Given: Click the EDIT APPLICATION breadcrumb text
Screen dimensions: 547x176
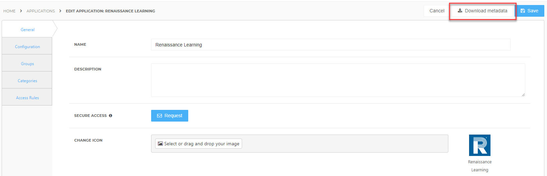Looking at the screenshot, I should pos(110,11).
